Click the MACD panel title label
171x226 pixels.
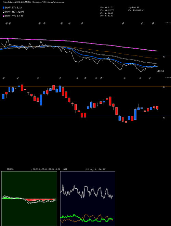[10, 169]
